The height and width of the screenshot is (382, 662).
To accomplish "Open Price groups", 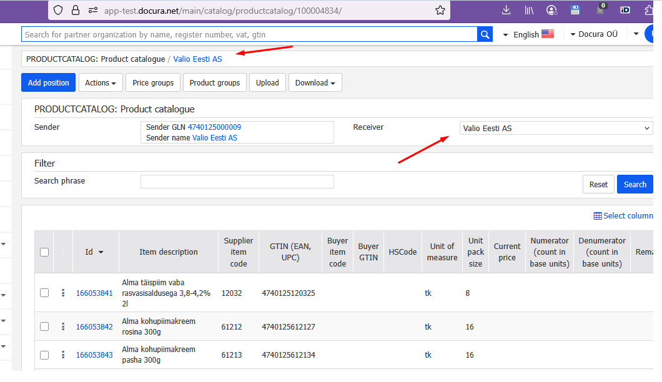I will (153, 83).
